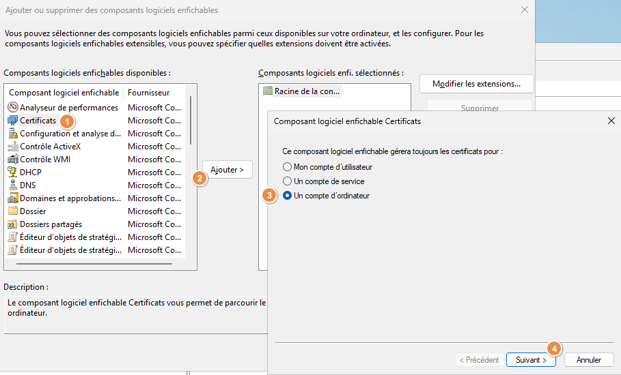Click the Suivant > button
Viewport: 621px width, 375px height.
(531, 360)
